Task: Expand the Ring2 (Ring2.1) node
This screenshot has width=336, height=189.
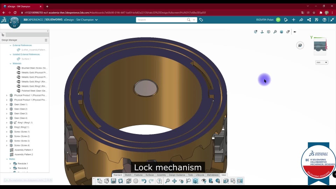Action: coord(7,127)
